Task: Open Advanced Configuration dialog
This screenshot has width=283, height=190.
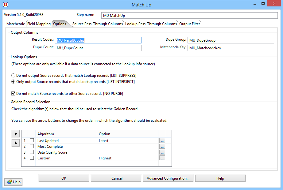Action: [168, 178]
